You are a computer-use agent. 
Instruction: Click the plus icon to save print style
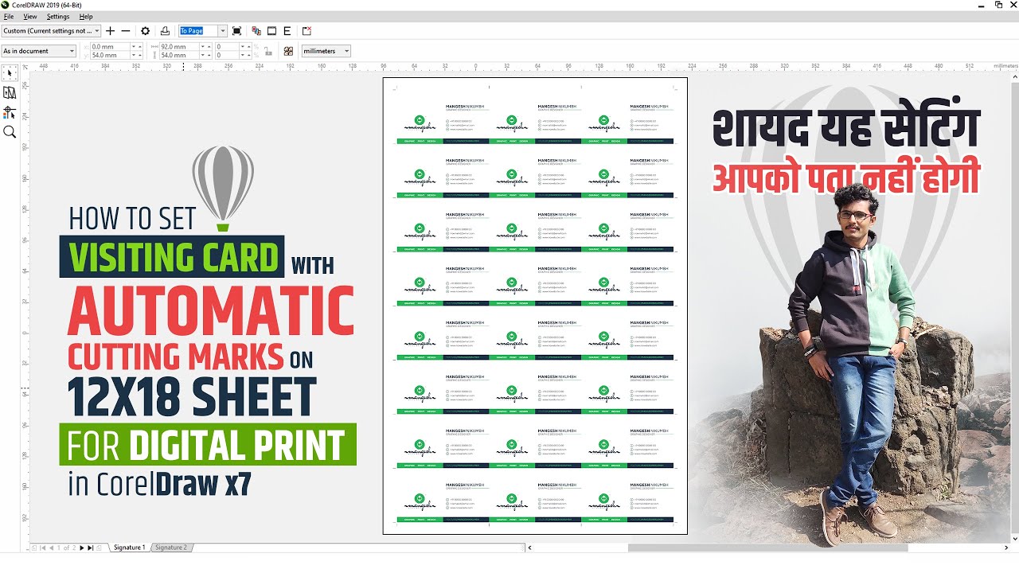pyautogui.click(x=110, y=31)
